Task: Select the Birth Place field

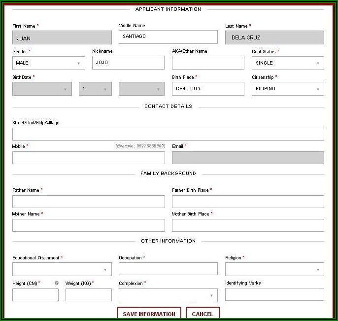Action: (x=208, y=89)
